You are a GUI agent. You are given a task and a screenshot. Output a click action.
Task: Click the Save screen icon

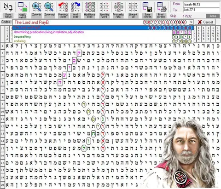click(147, 7)
